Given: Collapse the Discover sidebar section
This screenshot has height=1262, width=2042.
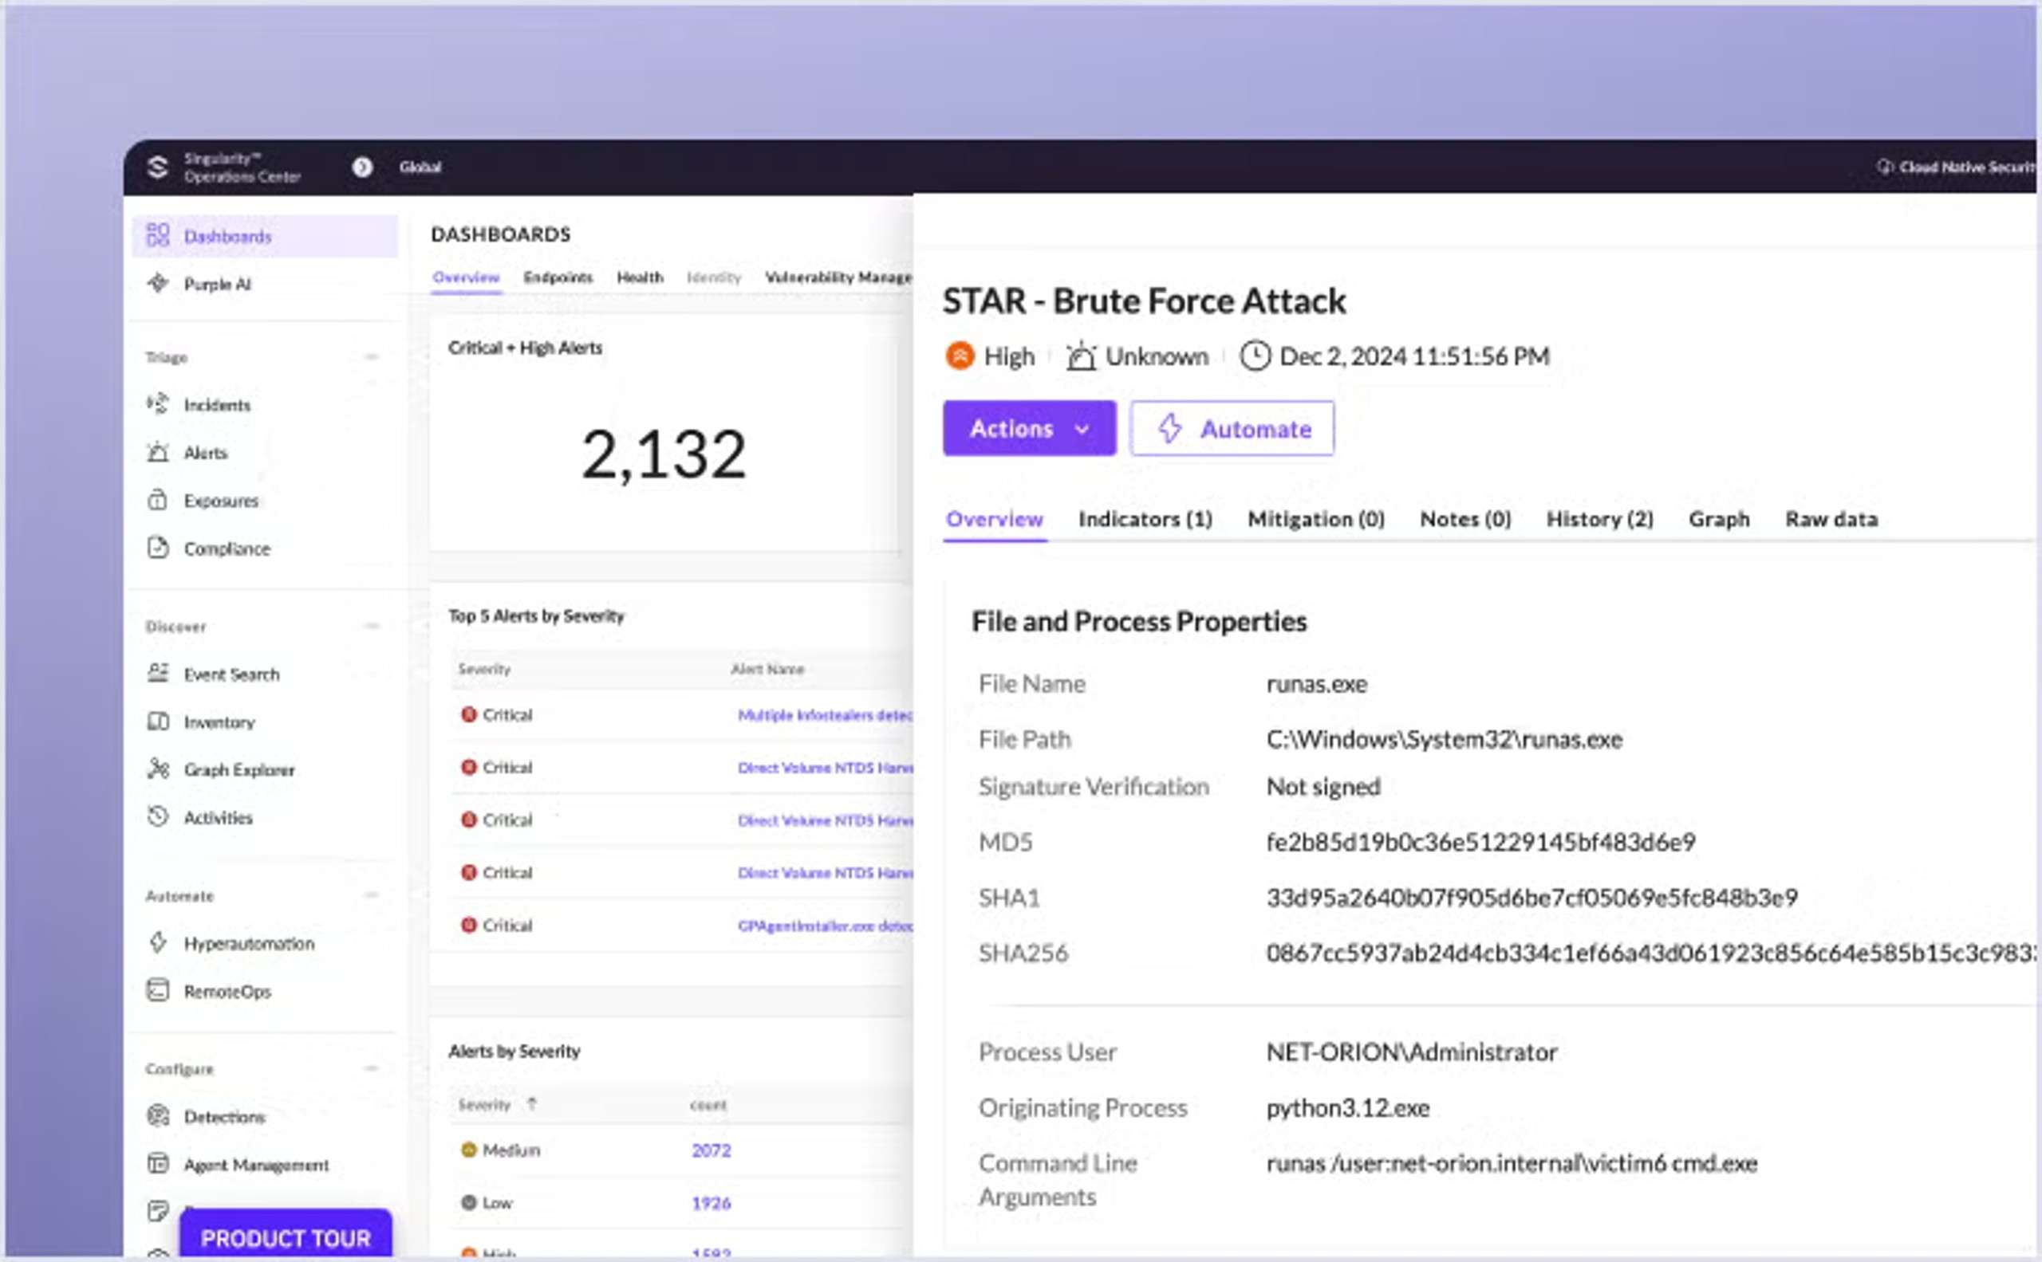Looking at the screenshot, I should point(372,625).
